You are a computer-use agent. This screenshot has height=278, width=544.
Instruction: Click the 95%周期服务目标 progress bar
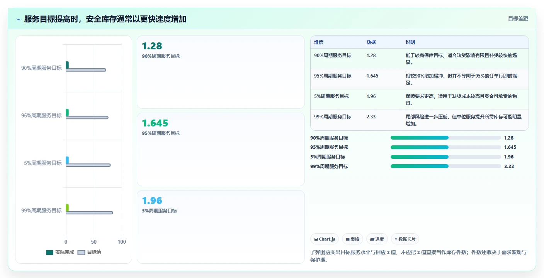(445, 147)
